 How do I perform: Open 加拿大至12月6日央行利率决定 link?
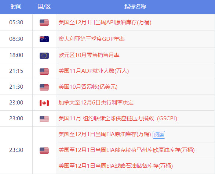click(96, 103)
